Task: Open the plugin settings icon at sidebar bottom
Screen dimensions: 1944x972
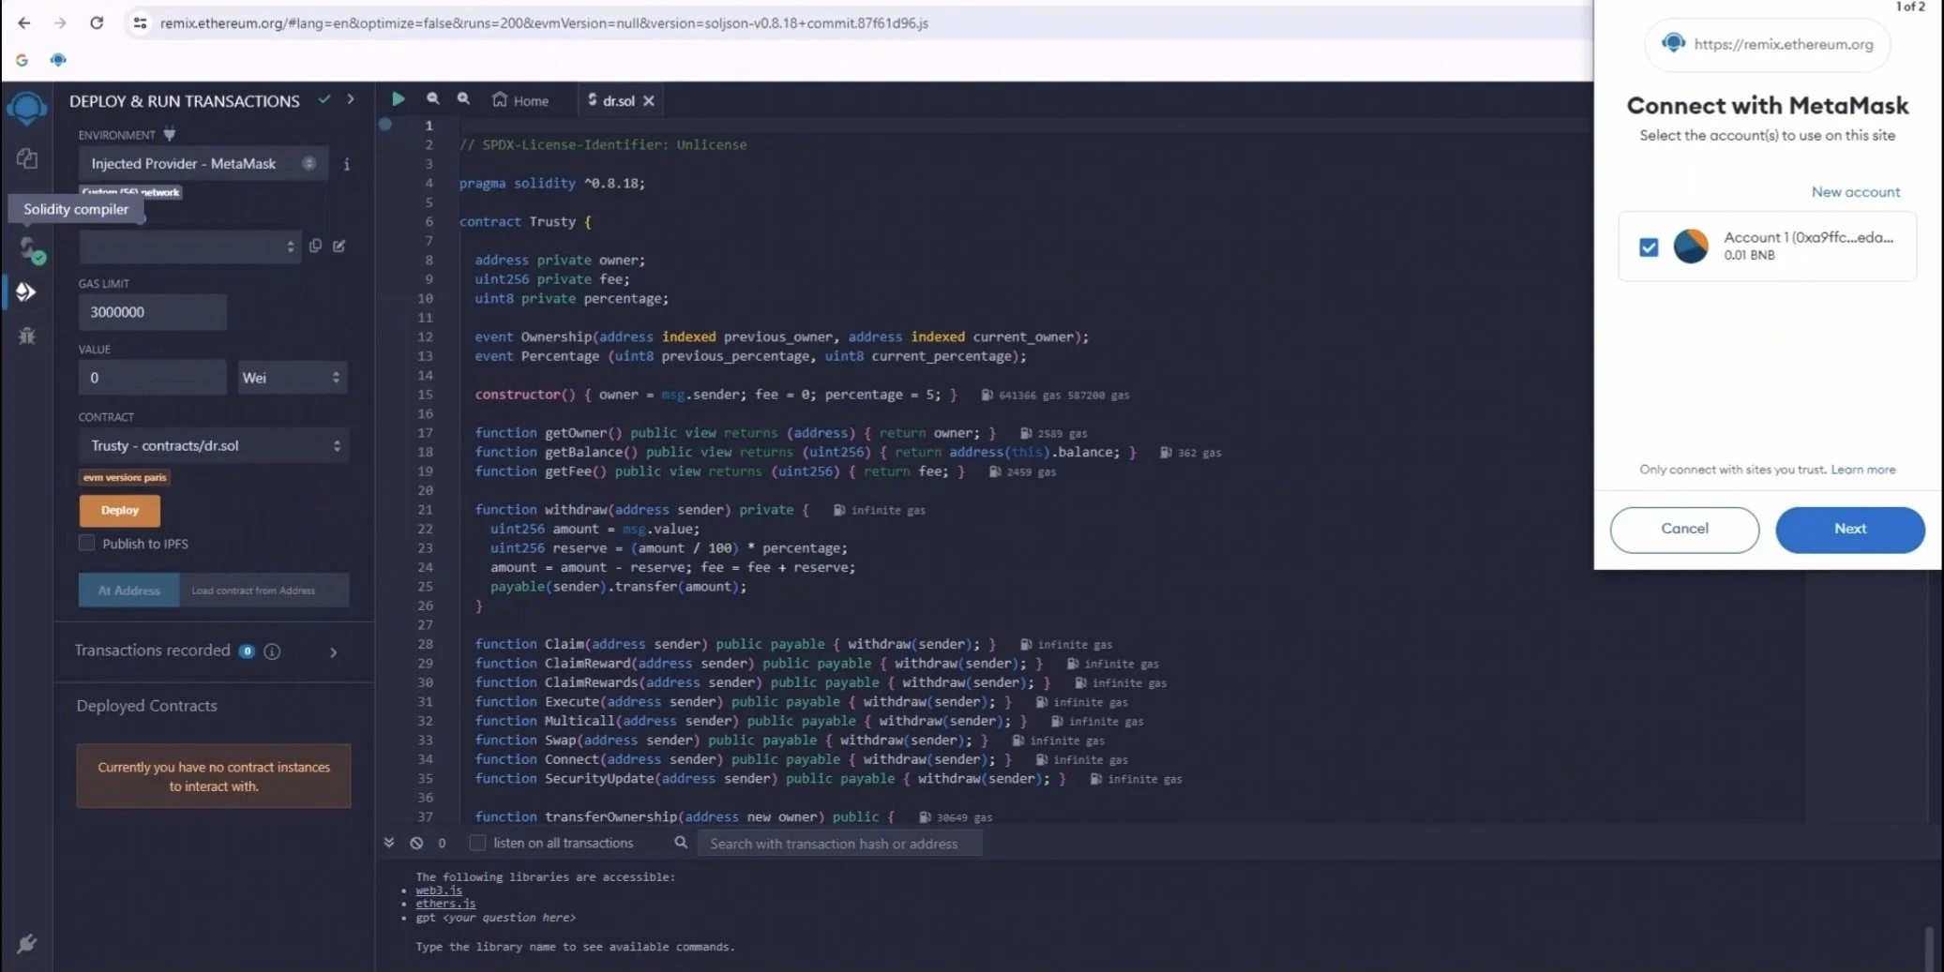Action: tap(26, 943)
